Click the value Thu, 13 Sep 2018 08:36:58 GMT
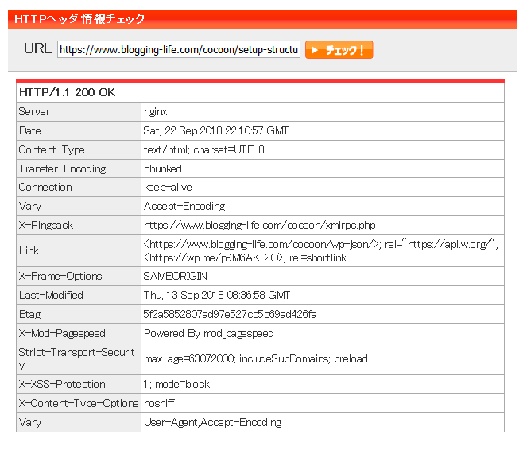The height and width of the screenshot is (453, 523). (217, 295)
